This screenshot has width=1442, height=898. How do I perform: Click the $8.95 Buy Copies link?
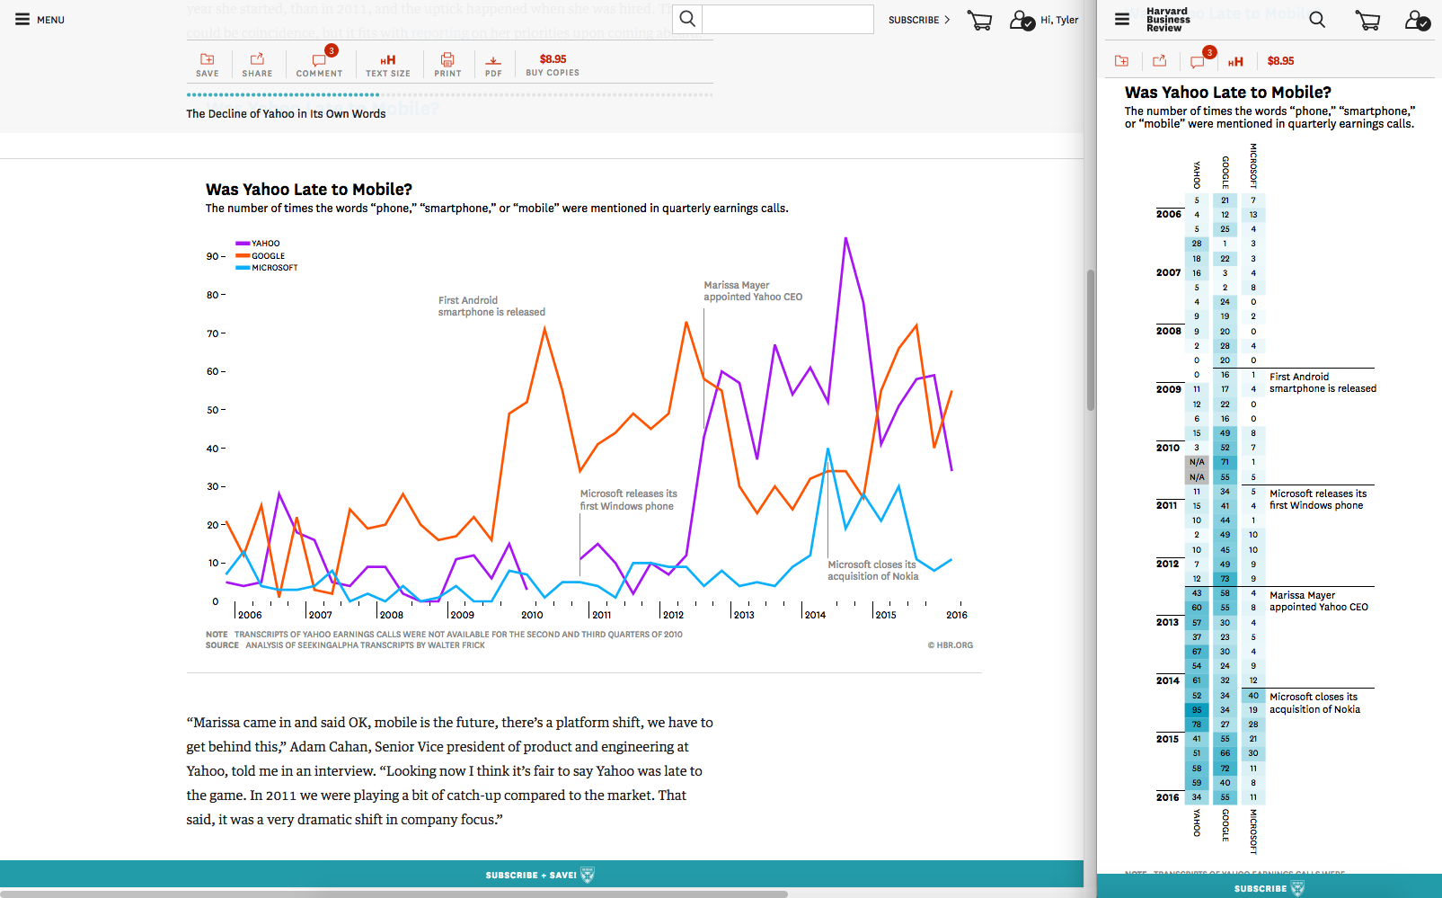(553, 65)
